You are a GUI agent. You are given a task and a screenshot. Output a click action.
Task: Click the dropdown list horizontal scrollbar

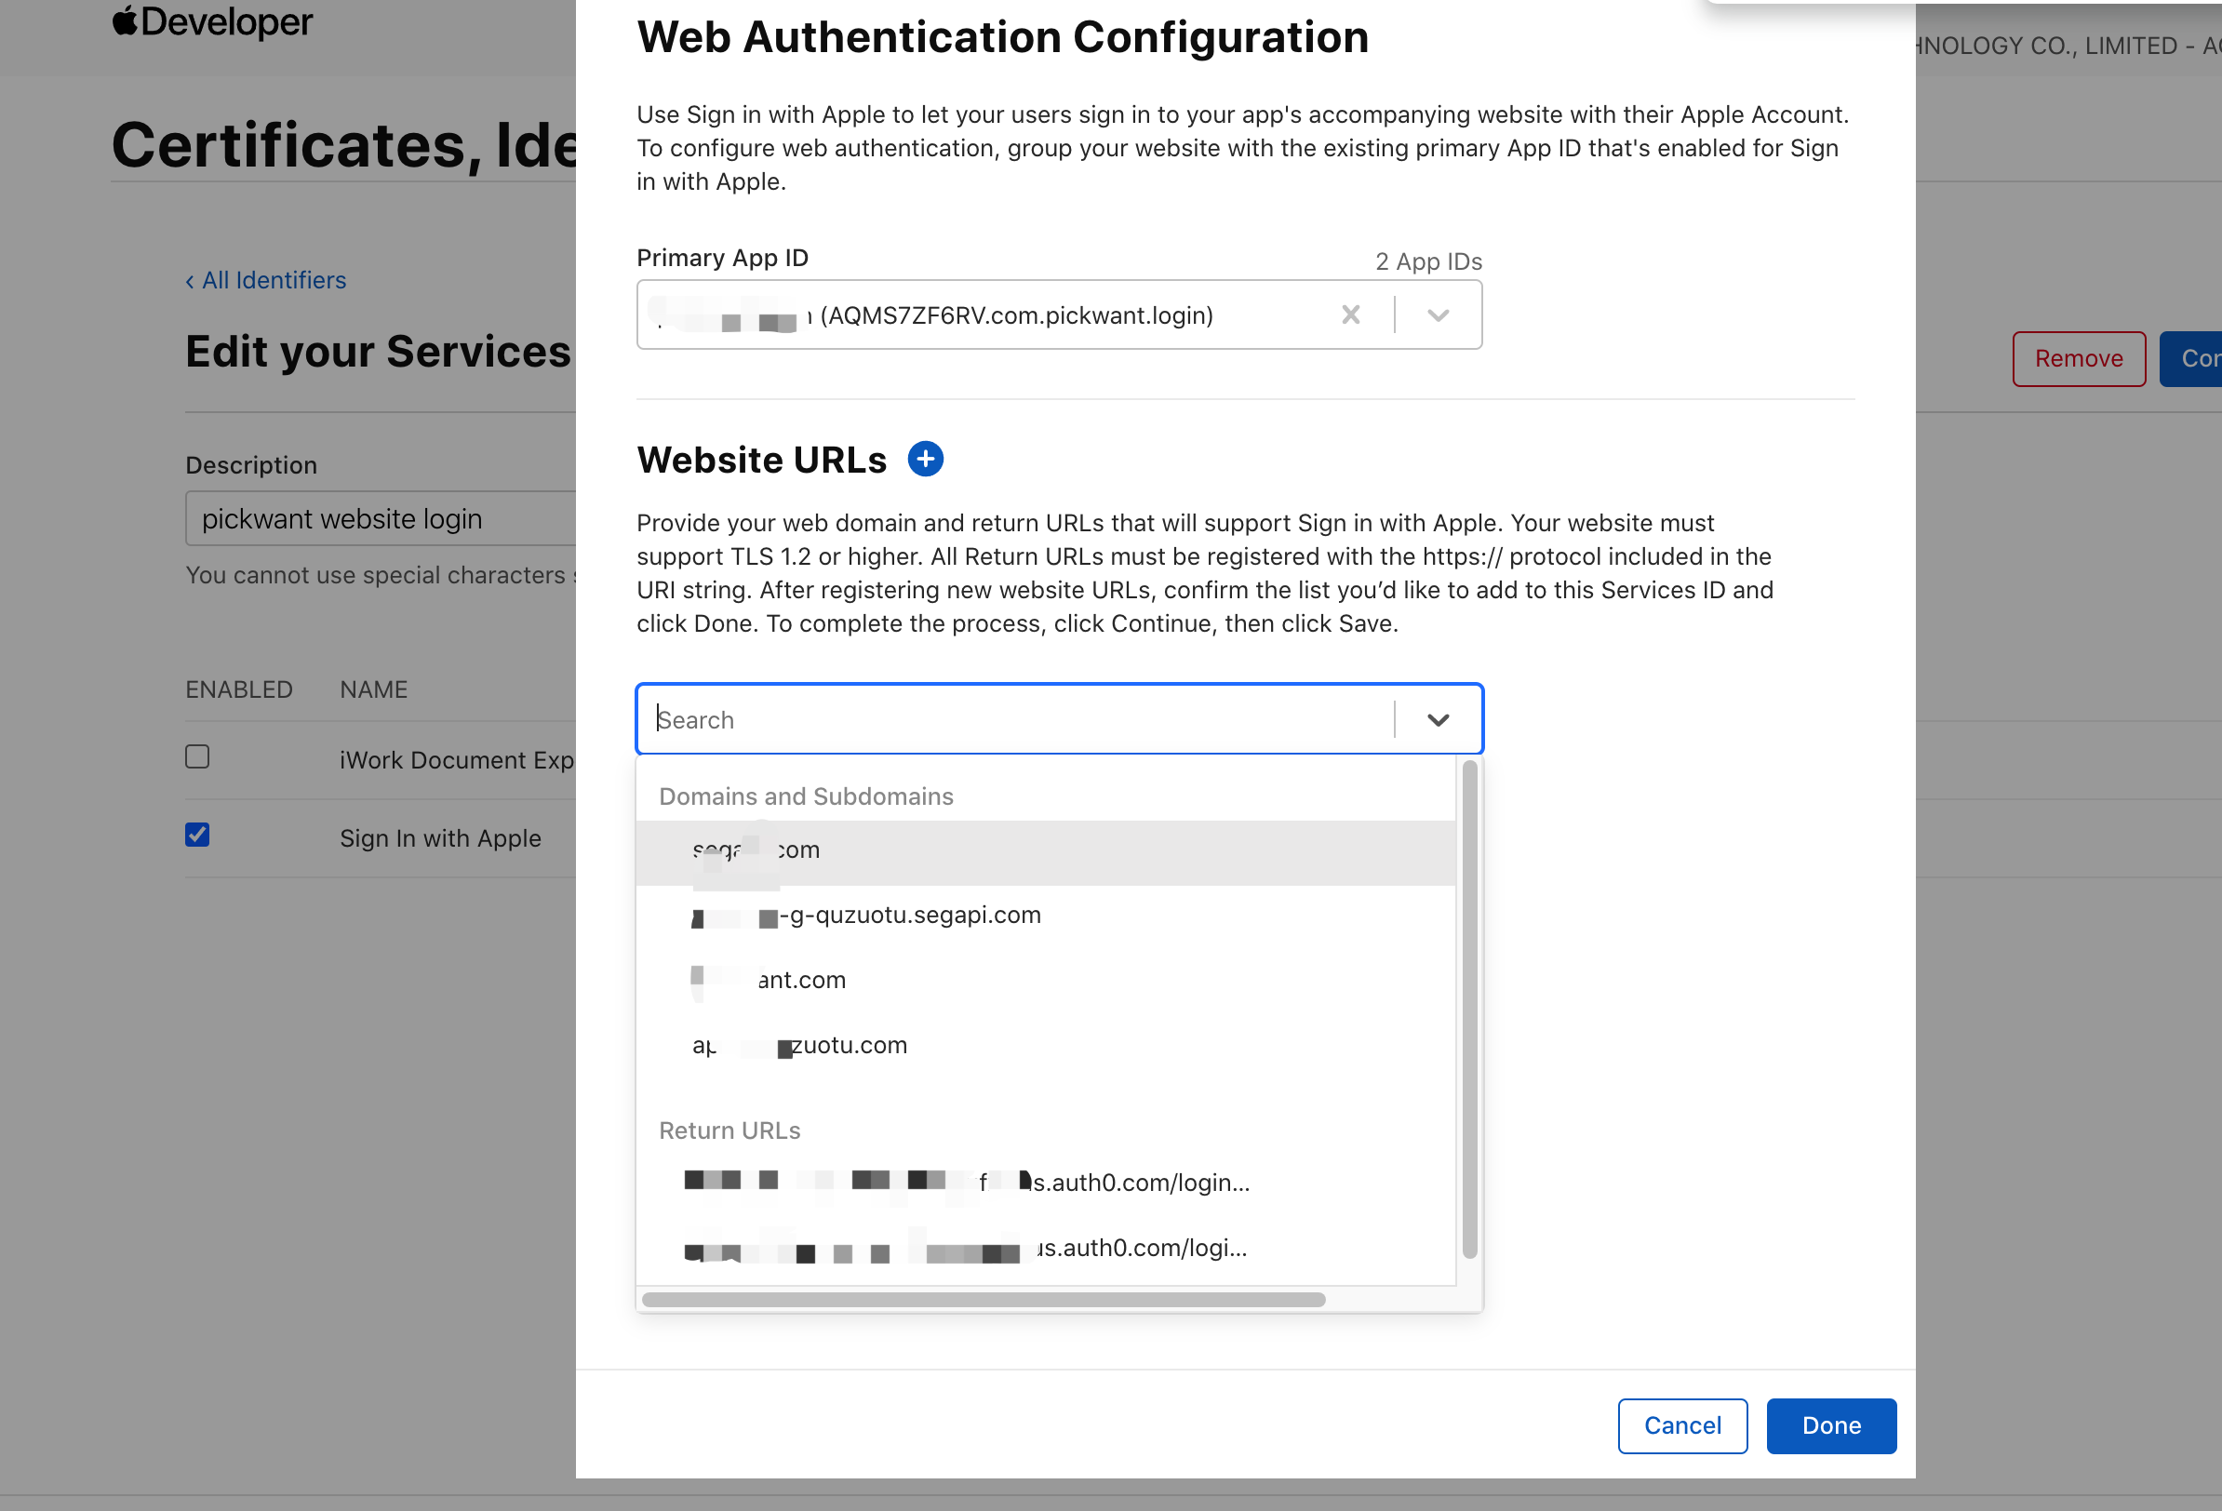click(x=983, y=1300)
